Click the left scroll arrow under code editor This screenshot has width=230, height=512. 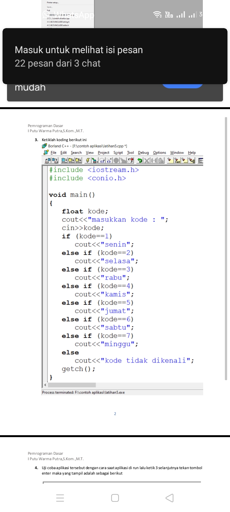(45, 385)
